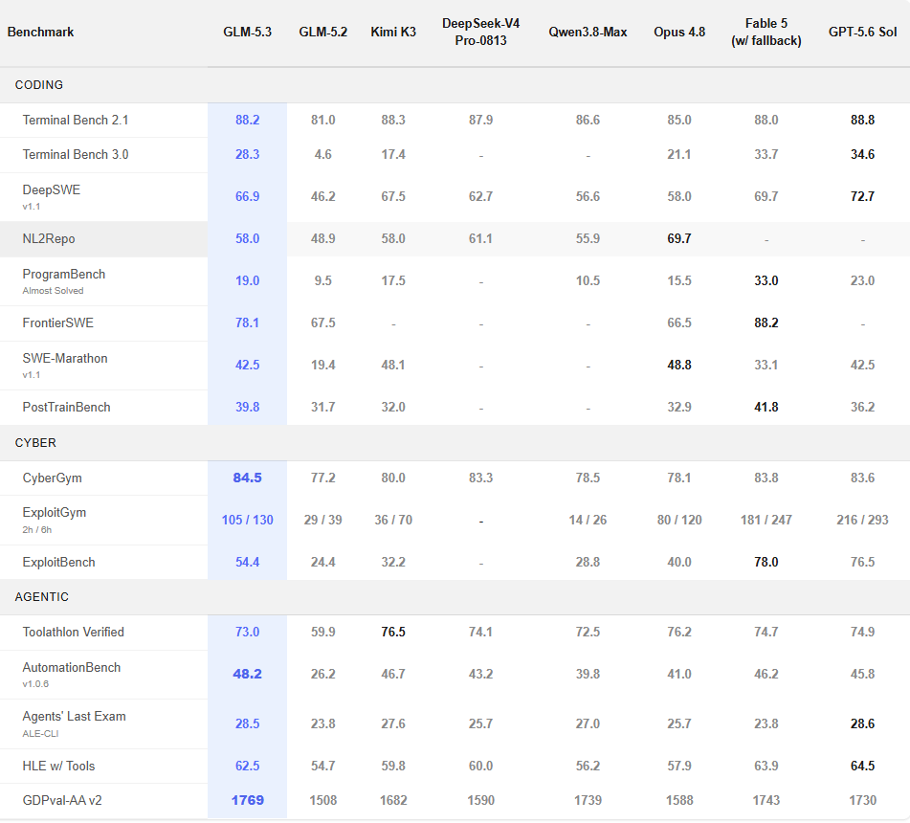The height and width of the screenshot is (823, 910).
Task: Select the ProgramBench row label
Action: coord(64,274)
